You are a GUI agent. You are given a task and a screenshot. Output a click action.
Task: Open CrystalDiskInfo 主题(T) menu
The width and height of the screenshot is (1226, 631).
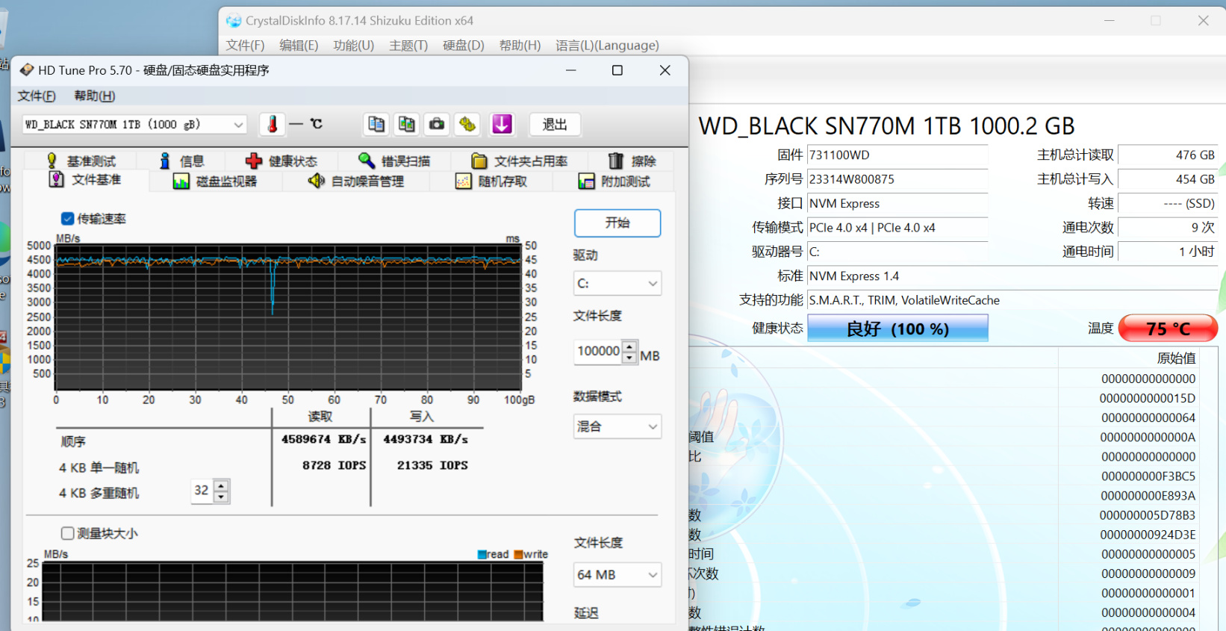(408, 46)
